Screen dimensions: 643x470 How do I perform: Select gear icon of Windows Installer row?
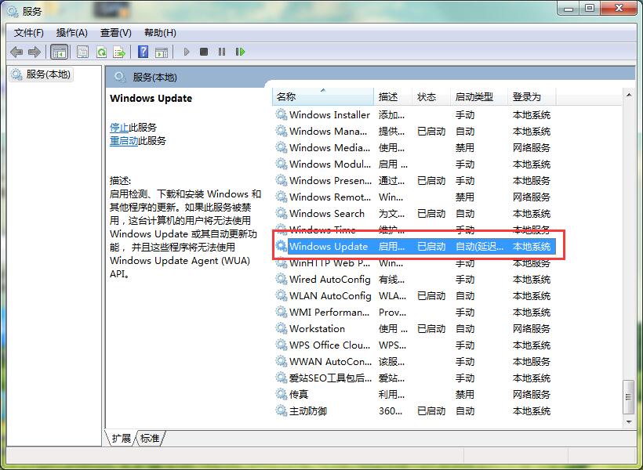coord(282,114)
